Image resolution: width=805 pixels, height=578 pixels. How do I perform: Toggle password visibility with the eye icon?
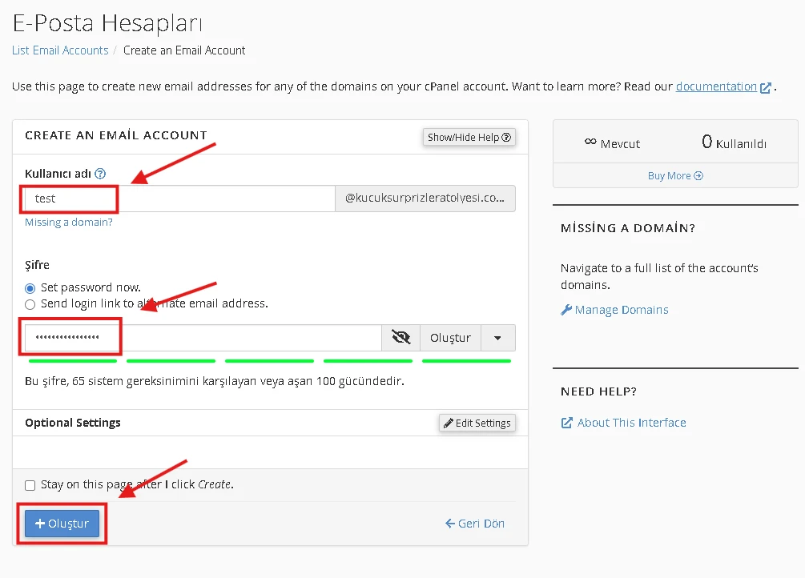(400, 337)
